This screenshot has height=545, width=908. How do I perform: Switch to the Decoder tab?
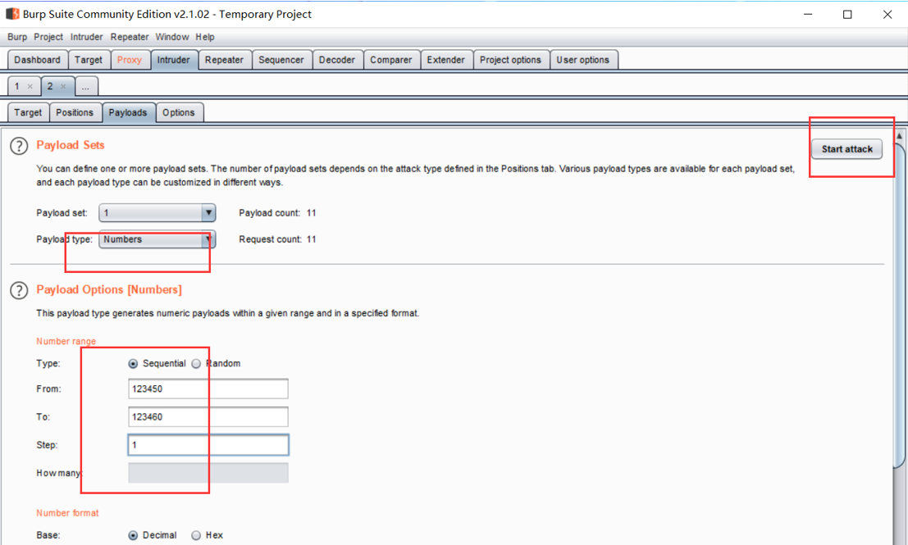337,60
